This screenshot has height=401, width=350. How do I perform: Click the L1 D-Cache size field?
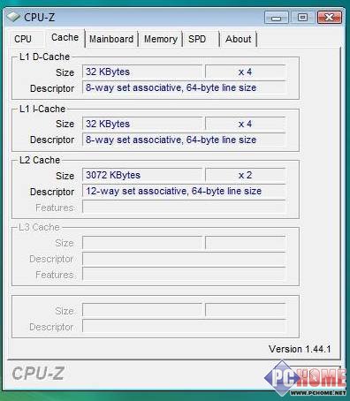pos(142,72)
